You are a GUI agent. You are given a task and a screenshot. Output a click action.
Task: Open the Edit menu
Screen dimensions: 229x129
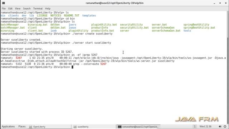(x=10, y=9)
